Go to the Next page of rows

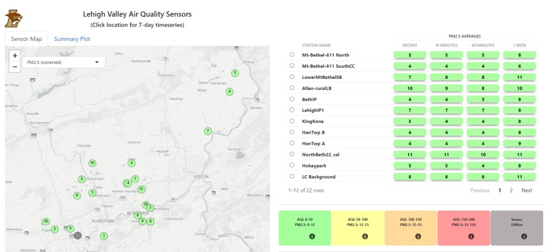tap(526, 190)
